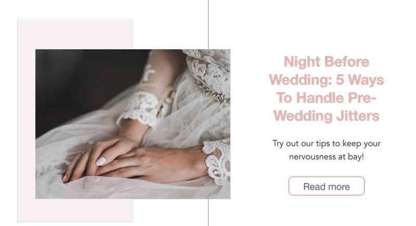The image size is (416, 226).
Task: Click the ring on the bride's finger
Action: 82,153
